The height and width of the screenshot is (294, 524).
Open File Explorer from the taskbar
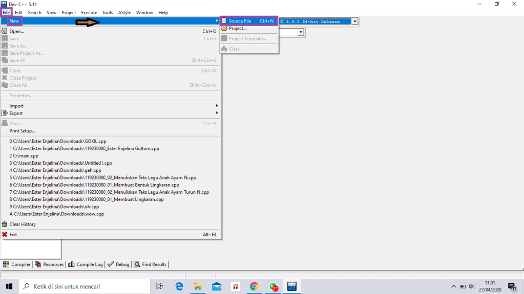(x=198, y=286)
